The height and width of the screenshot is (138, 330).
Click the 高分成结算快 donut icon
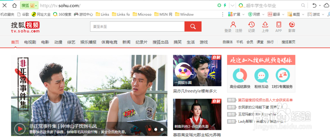pyautogui.click(x=240, y=75)
